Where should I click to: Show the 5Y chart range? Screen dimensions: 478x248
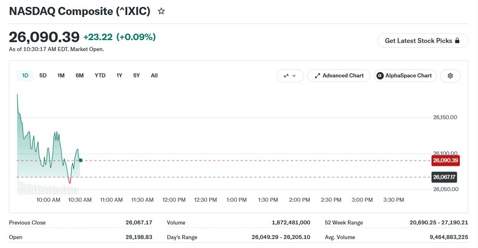tap(136, 75)
